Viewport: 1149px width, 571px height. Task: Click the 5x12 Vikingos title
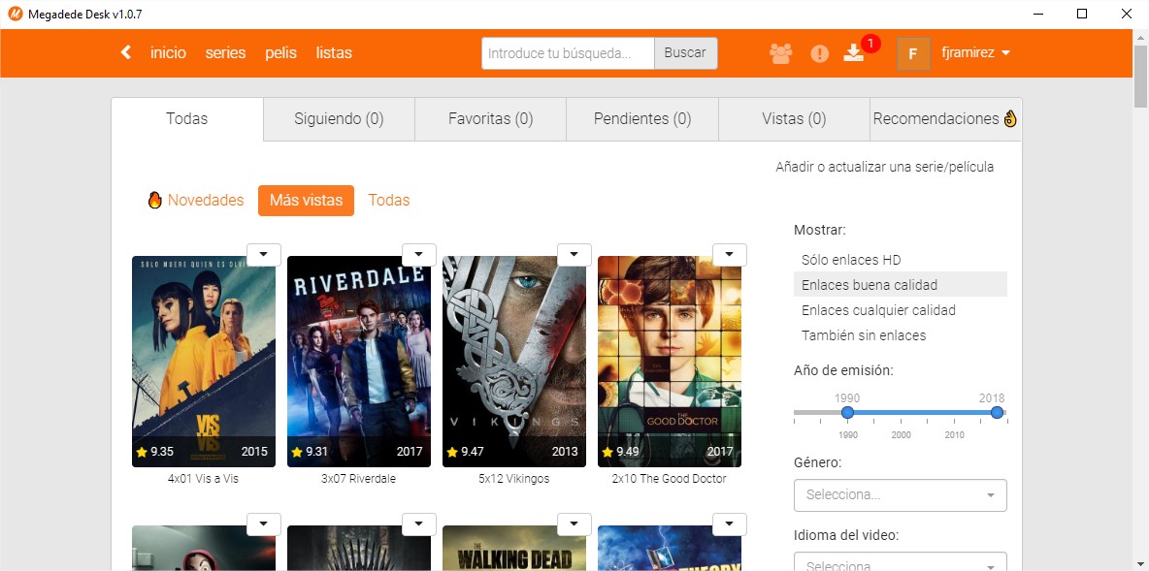[x=514, y=479]
